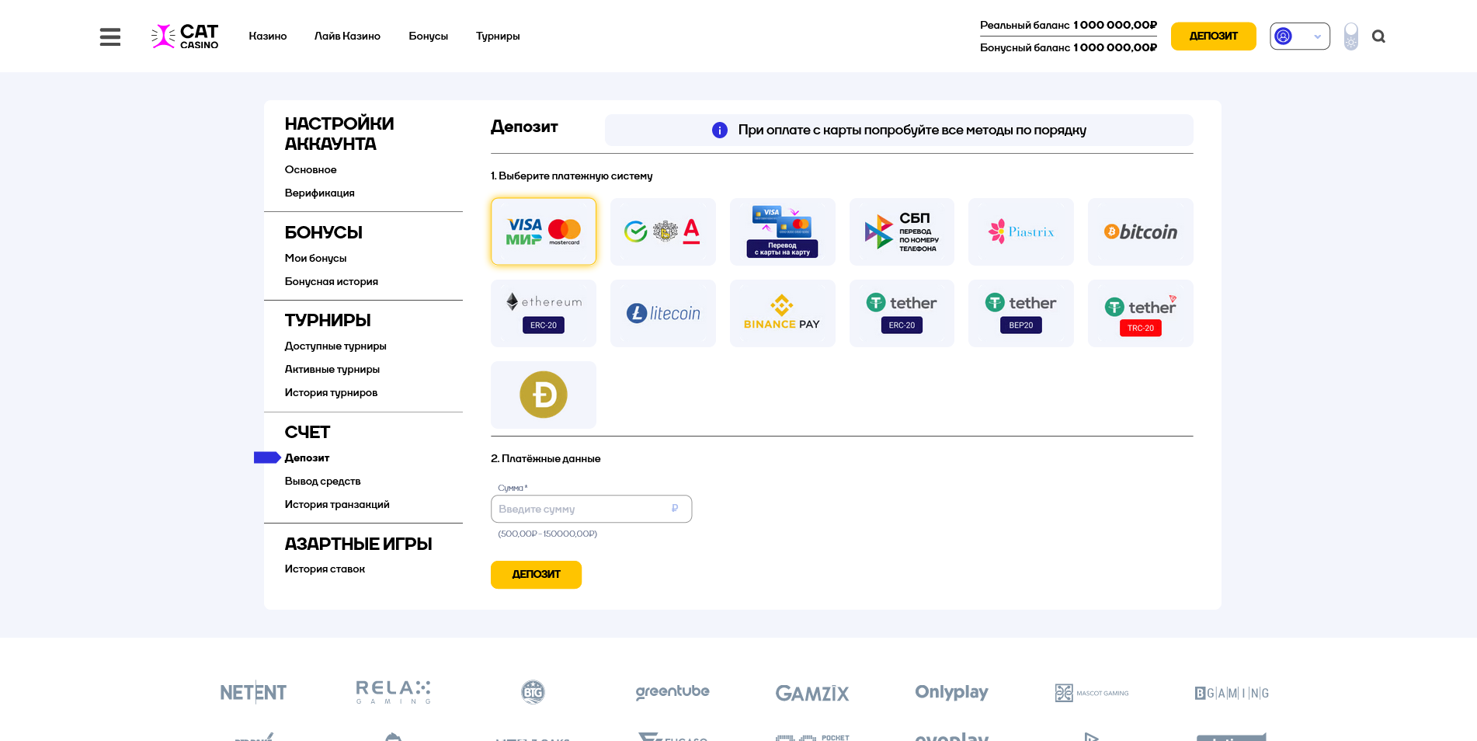
Task: Pick Binance Pay payment option
Action: click(x=782, y=313)
